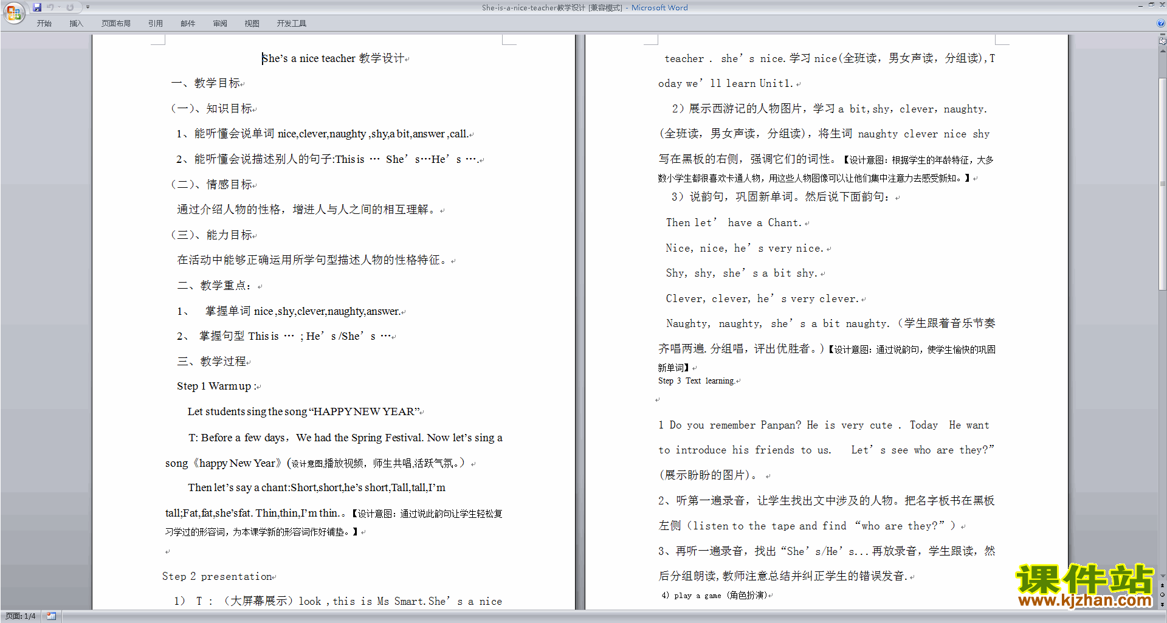Minimize the Word window
Screen dimensions: 1167x623
click(x=1140, y=5)
